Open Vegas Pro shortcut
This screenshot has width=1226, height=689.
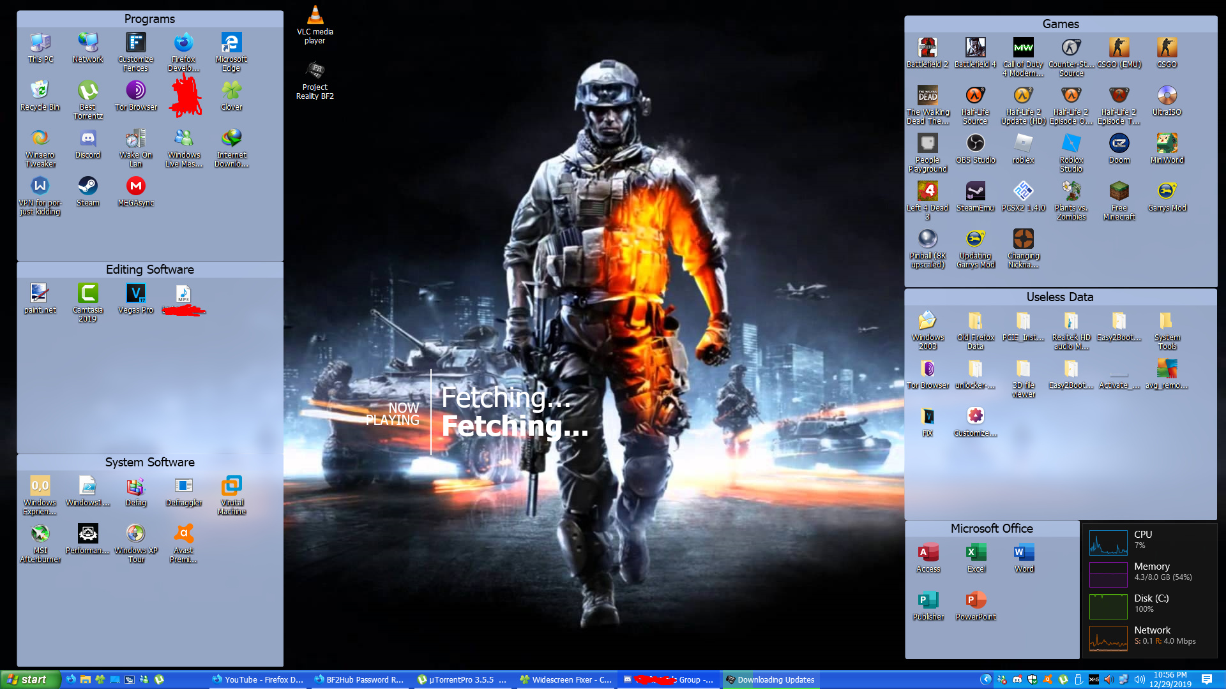136,299
